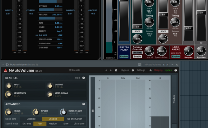Screen dimensions: 208x128
Task: Click the KNEE 0.00dB value
Action: (x=58, y=27)
